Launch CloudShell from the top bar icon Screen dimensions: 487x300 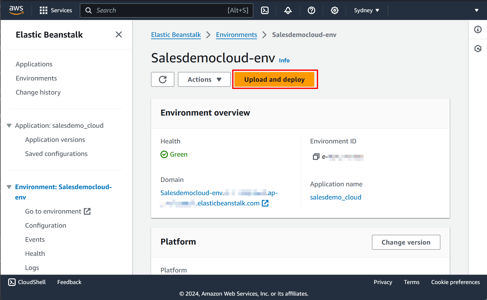coord(265,10)
